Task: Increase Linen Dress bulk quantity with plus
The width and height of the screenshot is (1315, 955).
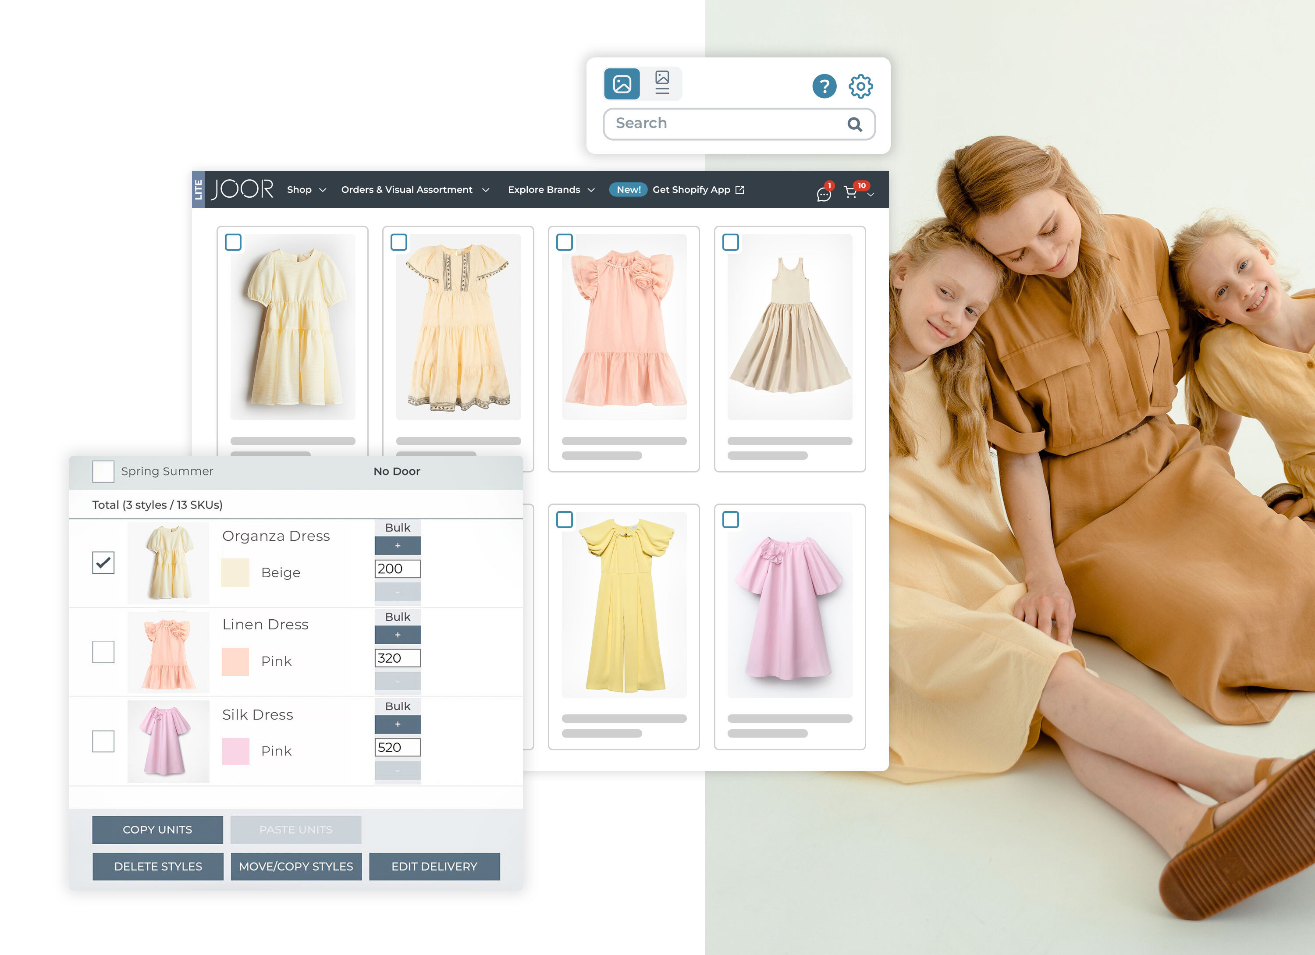Action: (398, 635)
